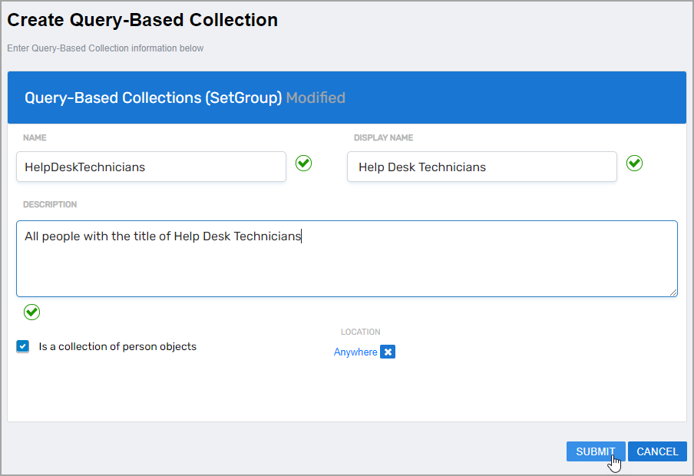Viewport: 694px width, 476px height.
Task: Focus the Name field containing HelpDeskTechnicians
Action: [x=150, y=167]
